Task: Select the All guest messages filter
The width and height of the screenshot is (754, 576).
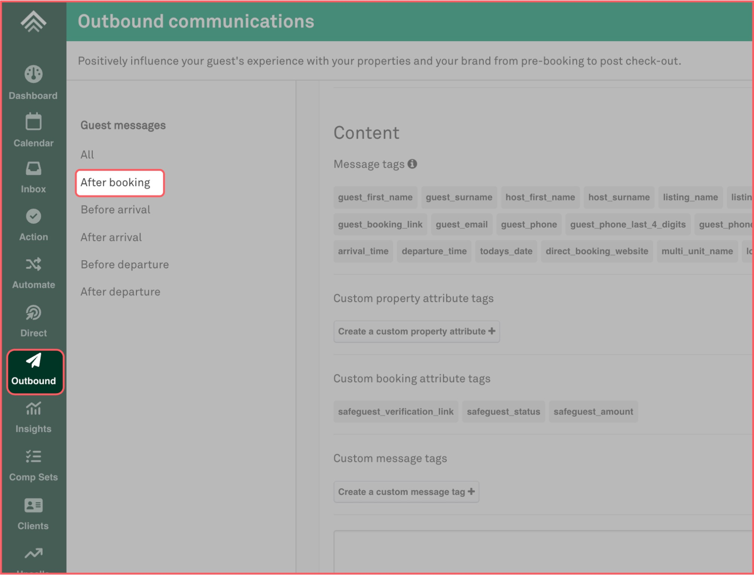Action: 87,155
